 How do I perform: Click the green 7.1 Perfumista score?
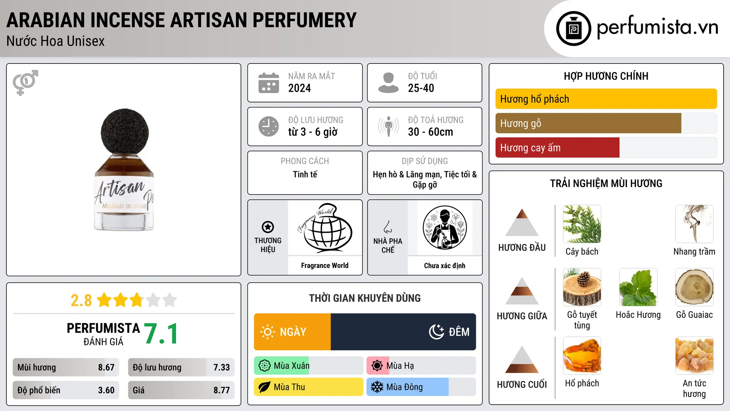(161, 334)
